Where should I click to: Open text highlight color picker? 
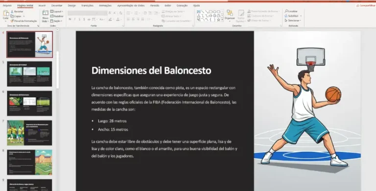[x=111, y=20]
